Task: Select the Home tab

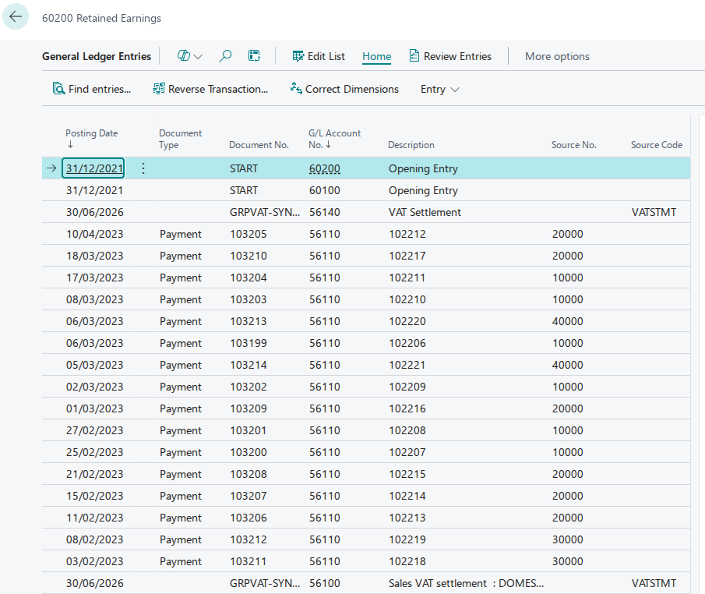Action: 376,56
